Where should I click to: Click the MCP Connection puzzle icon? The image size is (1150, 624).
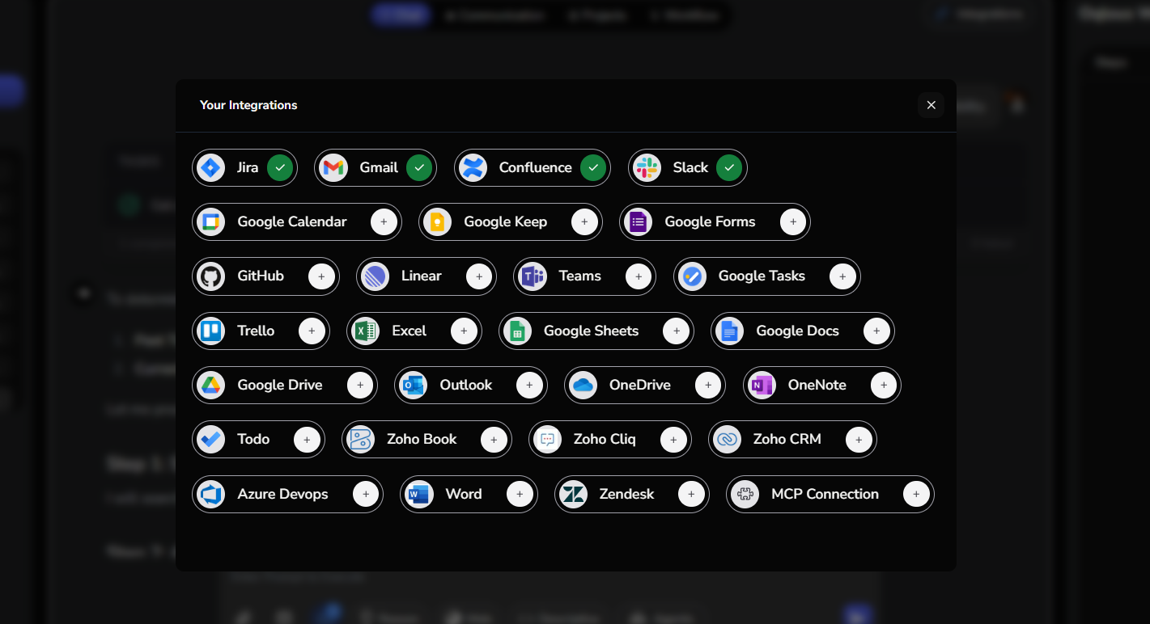(x=745, y=495)
